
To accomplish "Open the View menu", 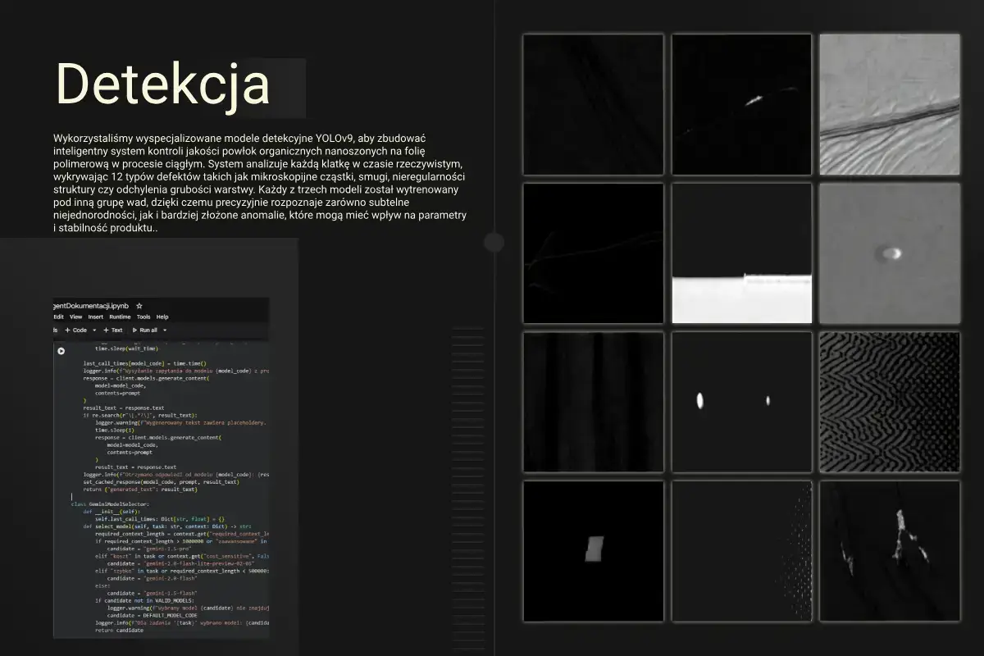I will [x=75, y=317].
